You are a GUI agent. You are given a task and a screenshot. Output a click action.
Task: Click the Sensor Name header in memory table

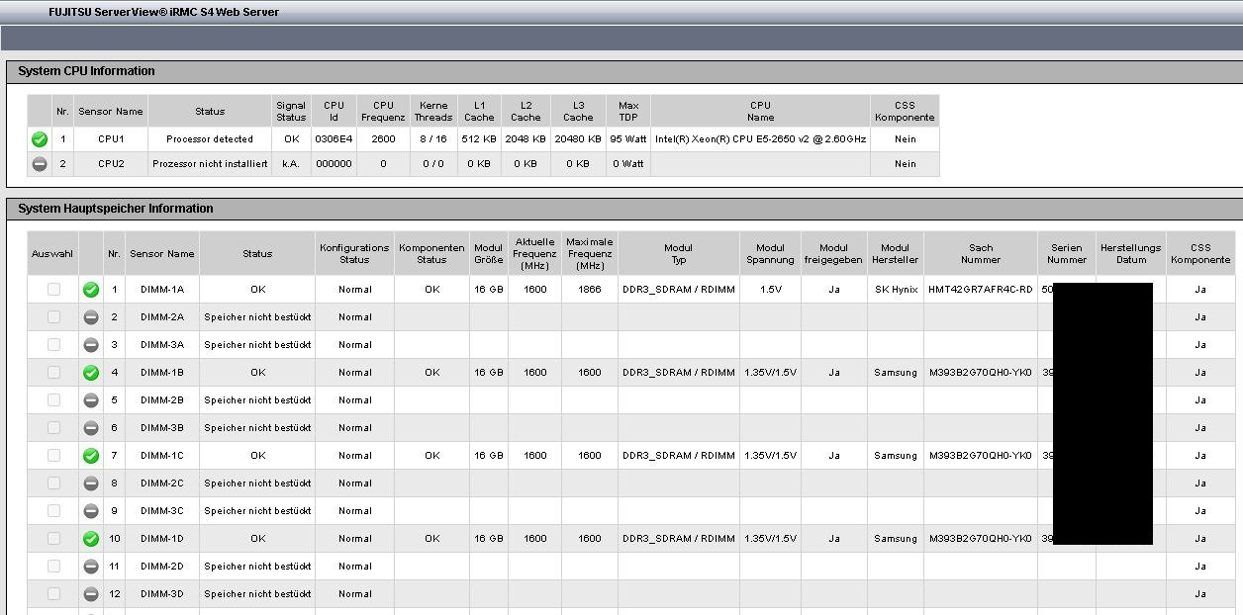[x=162, y=254]
